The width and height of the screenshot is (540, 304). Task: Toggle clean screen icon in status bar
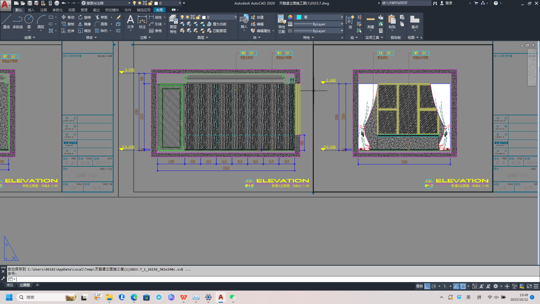pyautogui.click(x=529, y=286)
